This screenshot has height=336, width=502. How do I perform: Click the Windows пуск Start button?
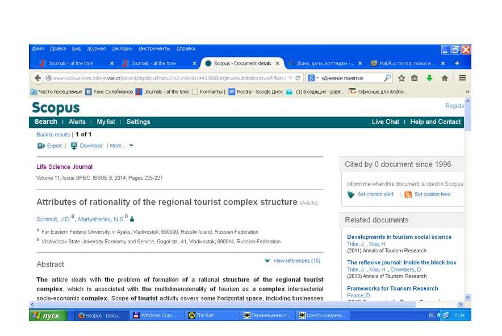[48, 316]
